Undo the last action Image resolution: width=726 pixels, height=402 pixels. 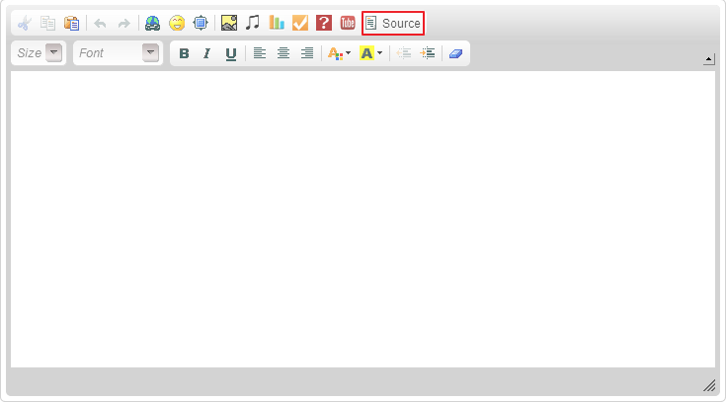pos(100,23)
